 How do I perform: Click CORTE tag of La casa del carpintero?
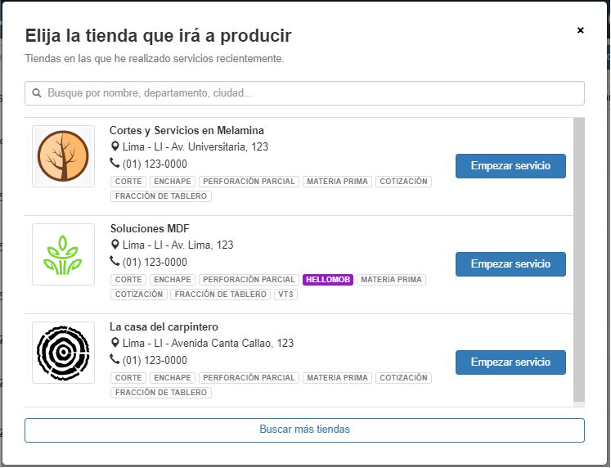point(128,378)
